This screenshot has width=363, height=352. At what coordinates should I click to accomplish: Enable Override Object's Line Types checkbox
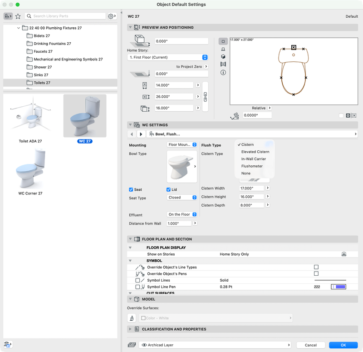[x=316, y=267]
